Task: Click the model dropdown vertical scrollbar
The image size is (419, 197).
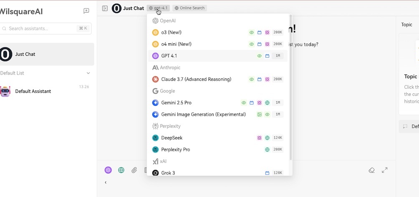Action: [291, 87]
